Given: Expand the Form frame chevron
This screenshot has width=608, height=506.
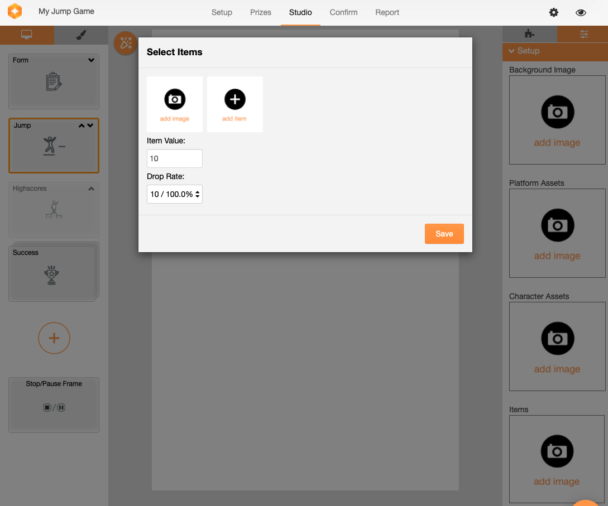Looking at the screenshot, I should click(91, 60).
